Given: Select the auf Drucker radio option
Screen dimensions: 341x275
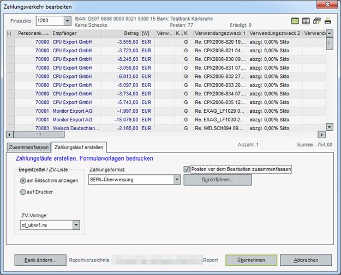Looking at the screenshot, I should (x=22, y=192).
